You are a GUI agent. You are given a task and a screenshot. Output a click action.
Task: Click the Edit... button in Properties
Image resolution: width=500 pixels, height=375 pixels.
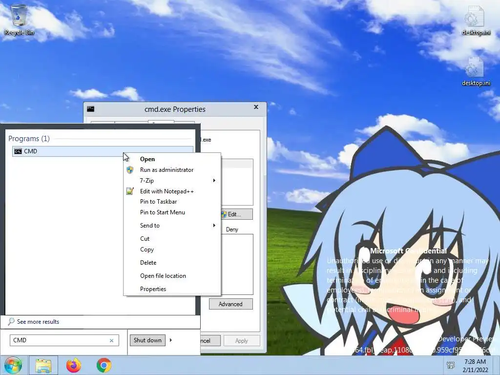[237, 214]
